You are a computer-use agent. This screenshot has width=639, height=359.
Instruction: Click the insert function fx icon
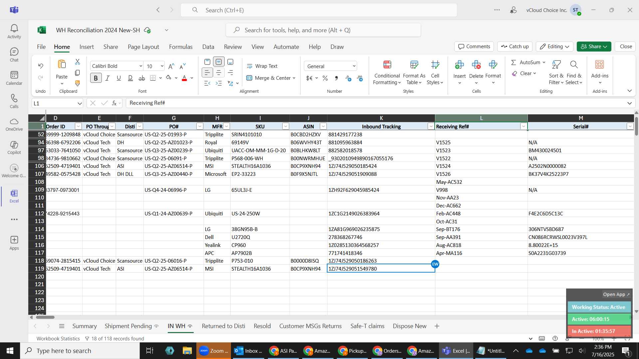coord(114,103)
